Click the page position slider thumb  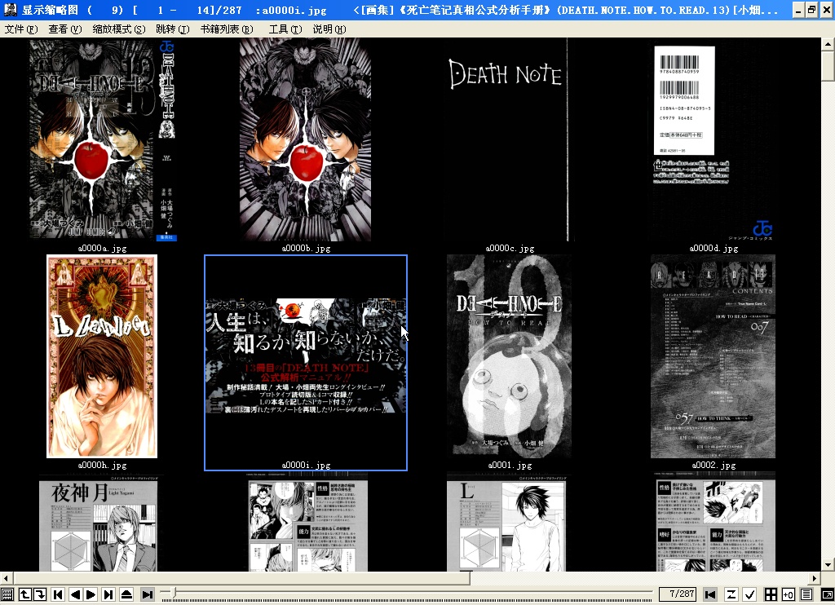pos(173,593)
